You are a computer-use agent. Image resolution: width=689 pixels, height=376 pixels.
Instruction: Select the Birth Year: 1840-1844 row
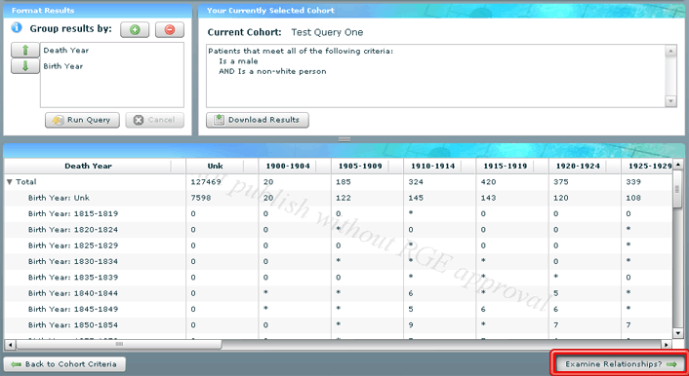pyautogui.click(x=339, y=293)
